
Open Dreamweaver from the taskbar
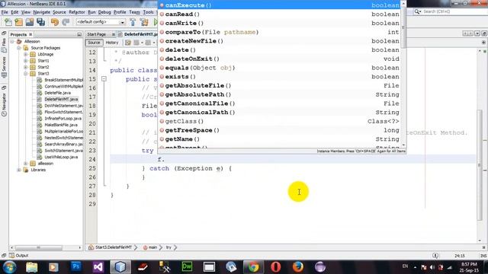pyautogui.click(x=187, y=267)
